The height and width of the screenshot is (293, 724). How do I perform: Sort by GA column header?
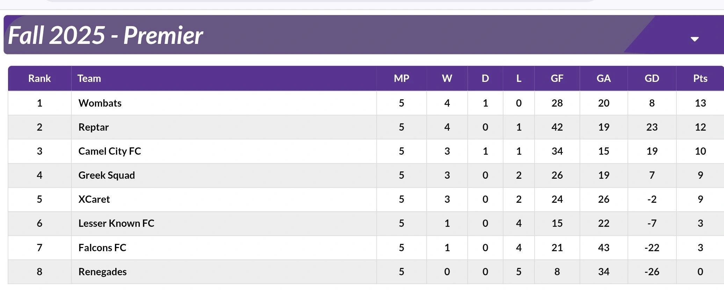tap(603, 78)
